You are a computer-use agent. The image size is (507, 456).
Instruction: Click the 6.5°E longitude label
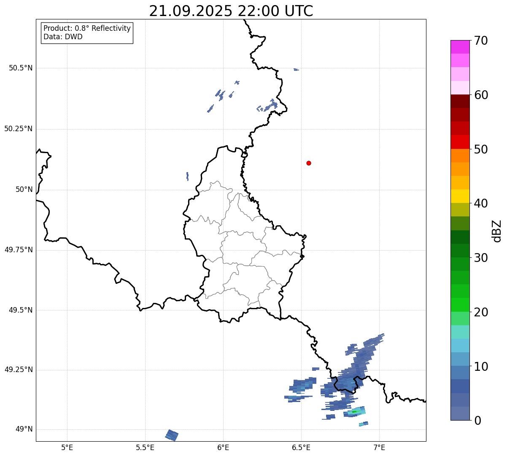(301, 447)
